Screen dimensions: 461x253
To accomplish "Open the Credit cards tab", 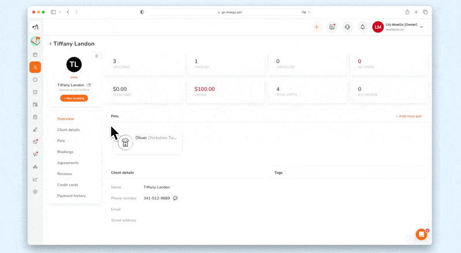I will click(67, 185).
